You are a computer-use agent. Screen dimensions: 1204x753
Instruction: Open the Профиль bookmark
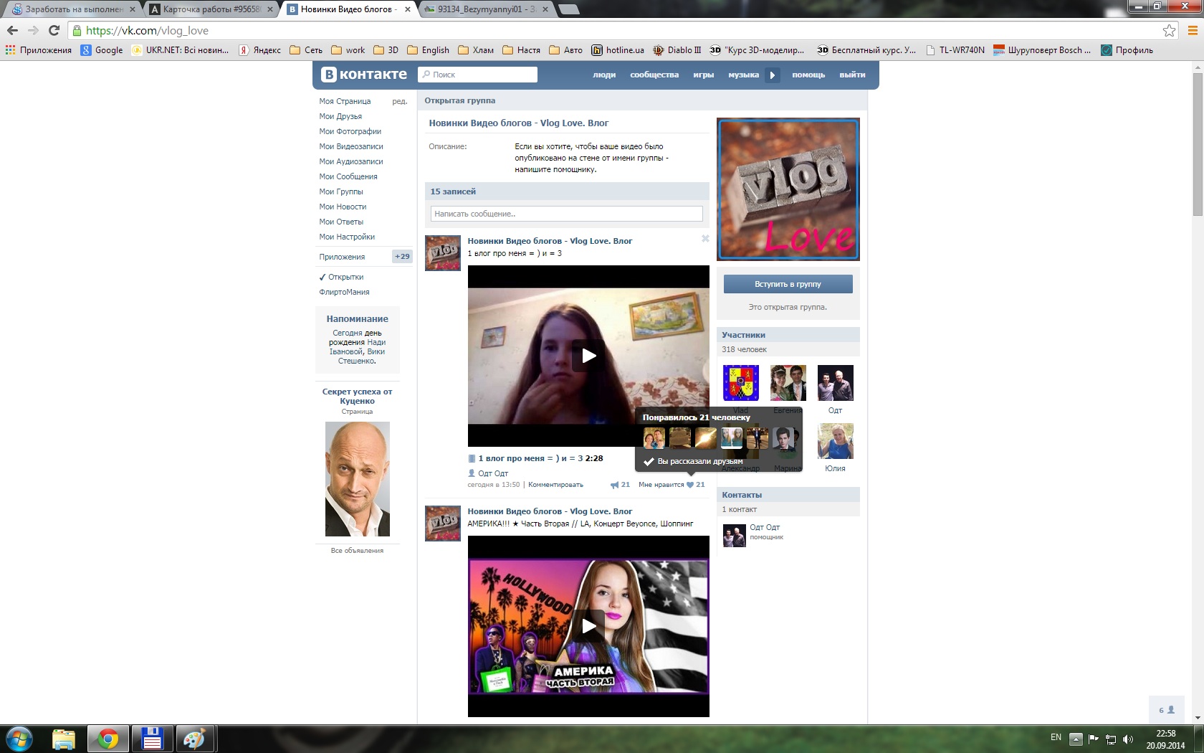pyautogui.click(x=1127, y=50)
